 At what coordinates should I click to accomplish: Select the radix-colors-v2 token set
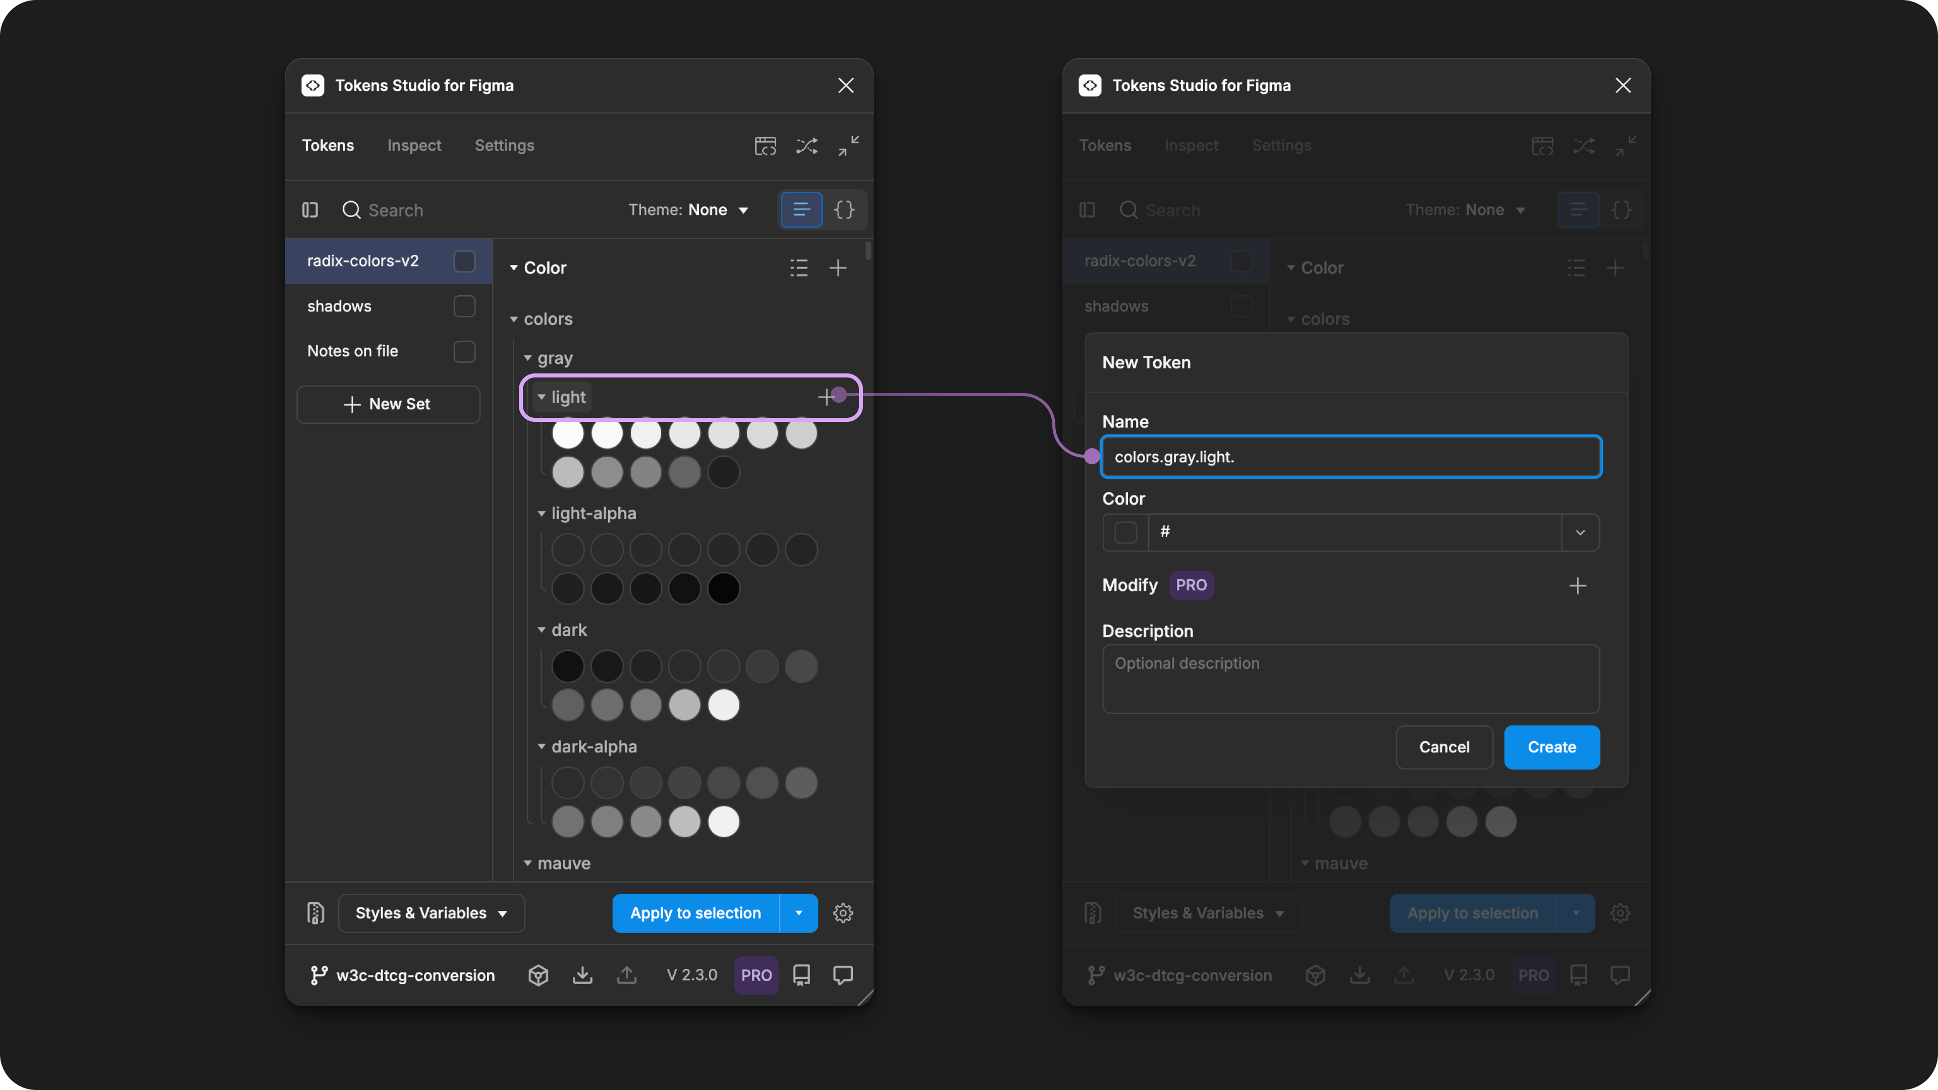pos(388,261)
